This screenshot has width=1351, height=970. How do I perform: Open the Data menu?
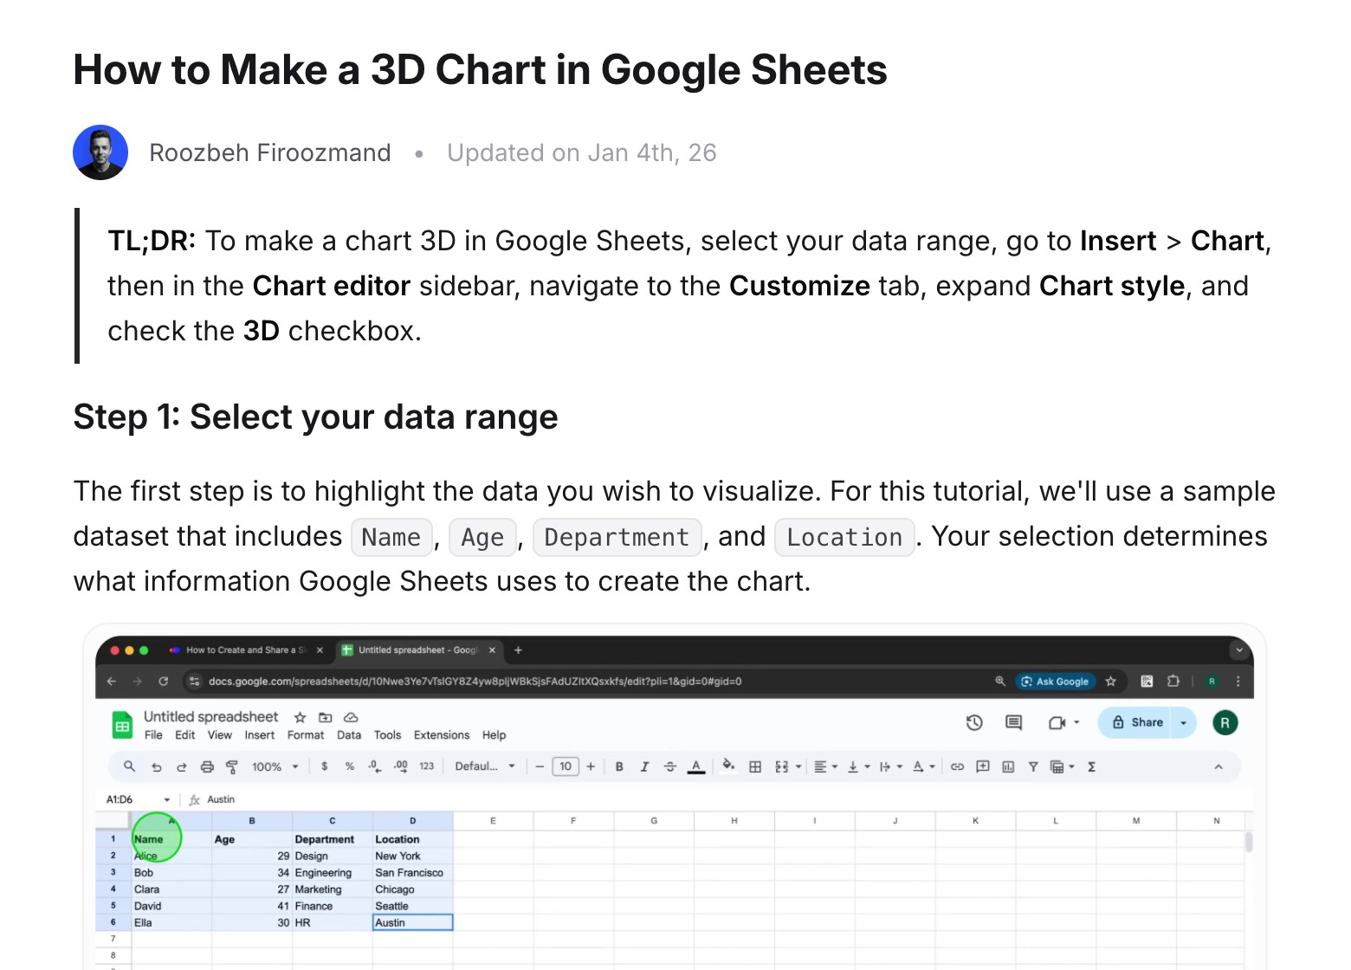tap(349, 735)
